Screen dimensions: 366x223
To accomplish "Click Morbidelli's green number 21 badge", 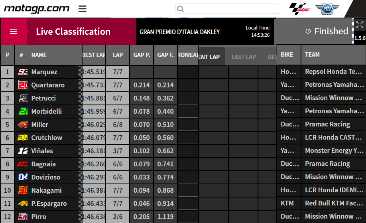I will (23, 112).
